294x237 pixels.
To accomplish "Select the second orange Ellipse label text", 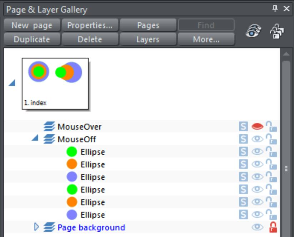I will [93, 202].
